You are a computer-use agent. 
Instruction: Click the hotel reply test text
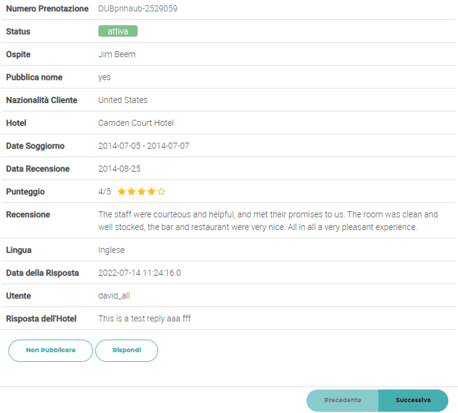pyautogui.click(x=144, y=319)
